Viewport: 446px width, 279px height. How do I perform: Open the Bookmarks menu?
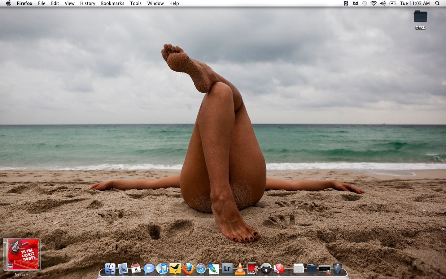pos(112,3)
